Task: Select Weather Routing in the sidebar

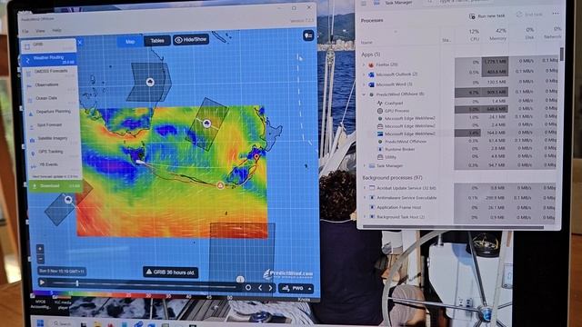Action: click(x=48, y=59)
